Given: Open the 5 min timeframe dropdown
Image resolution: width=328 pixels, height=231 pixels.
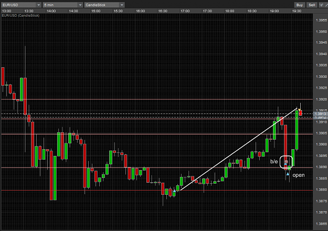Looking at the screenshot, I should click(62, 5).
